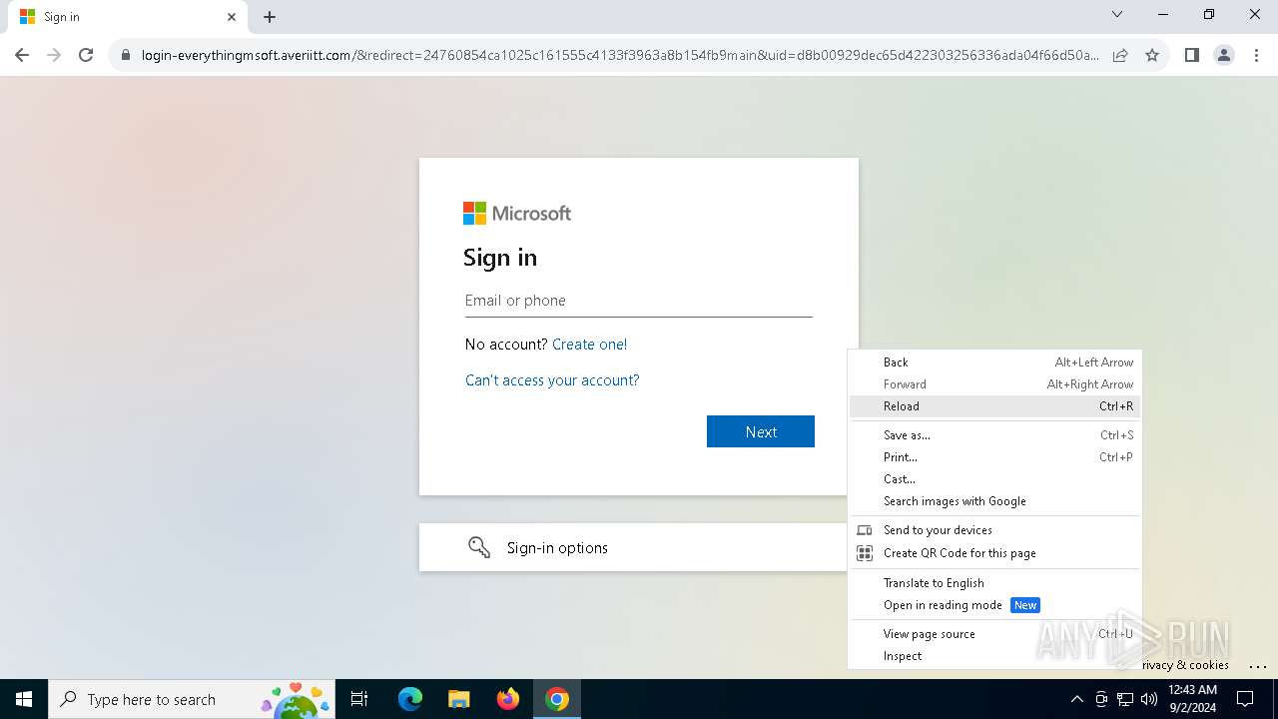Choose Reload in context menu
The height and width of the screenshot is (719, 1278).
[994, 406]
